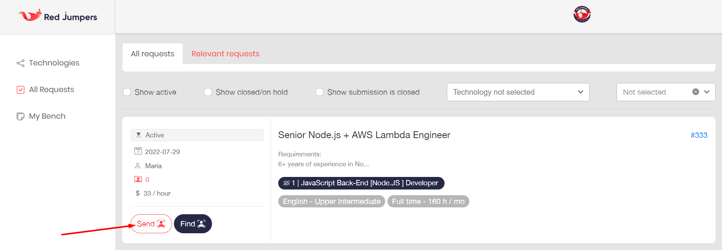This screenshot has height=250, width=722.
Task: Click the Find button
Action: click(x=193, y=224)
